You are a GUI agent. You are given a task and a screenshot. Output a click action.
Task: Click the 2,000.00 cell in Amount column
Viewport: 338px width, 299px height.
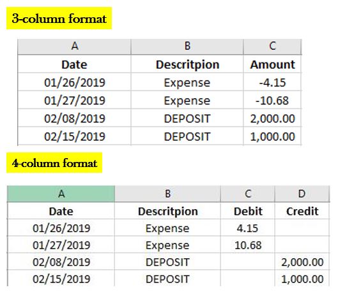272,118
